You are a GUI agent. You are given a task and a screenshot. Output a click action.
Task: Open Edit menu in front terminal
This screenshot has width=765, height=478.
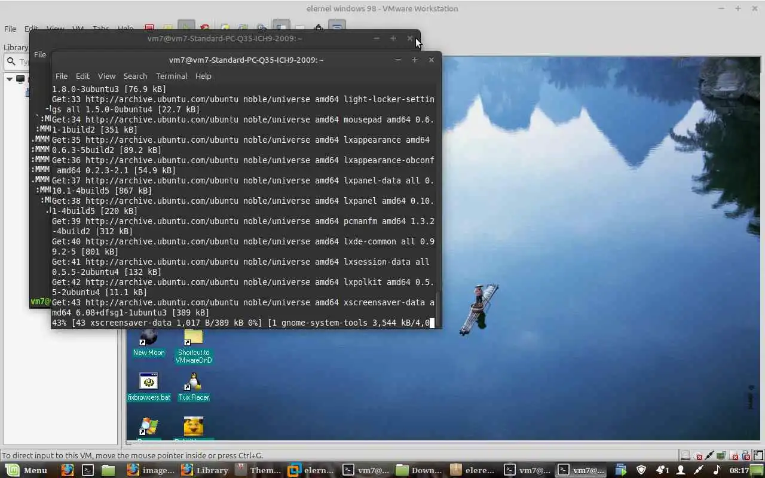tap(82, 76)
